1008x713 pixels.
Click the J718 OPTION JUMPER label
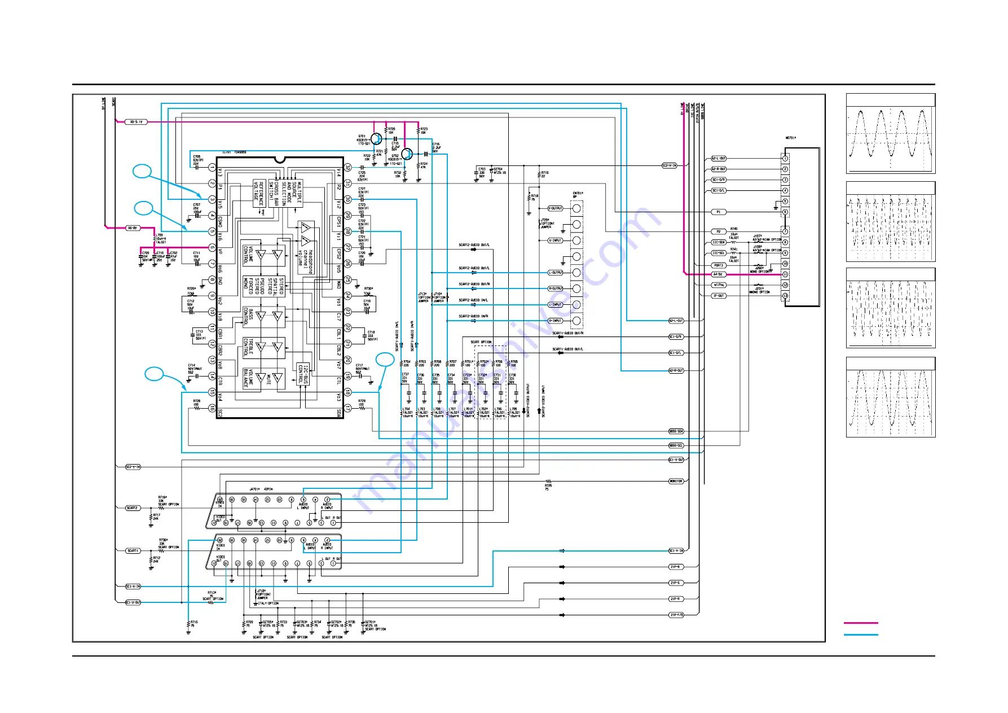[263, 594]
